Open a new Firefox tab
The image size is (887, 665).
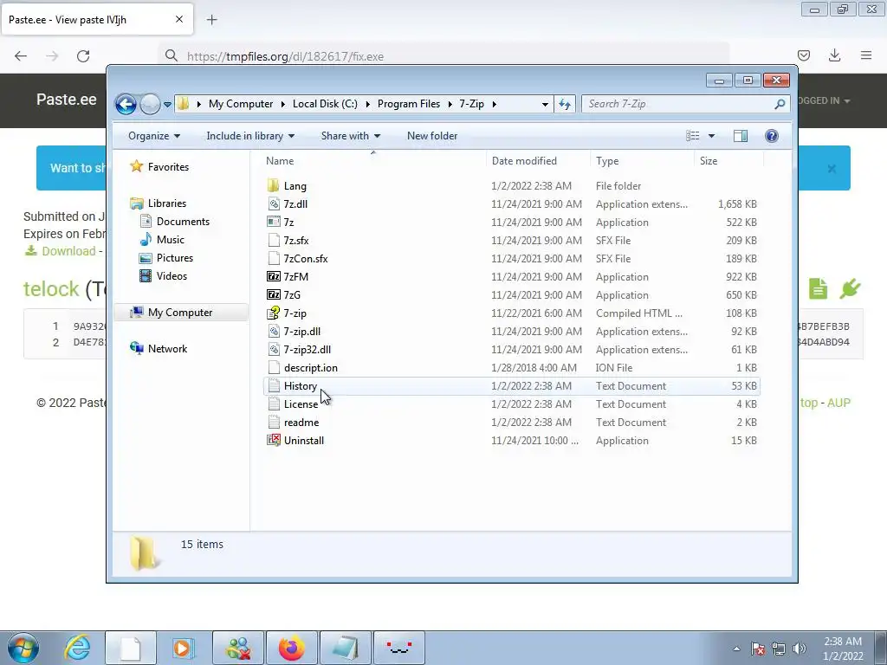point(211,20)
